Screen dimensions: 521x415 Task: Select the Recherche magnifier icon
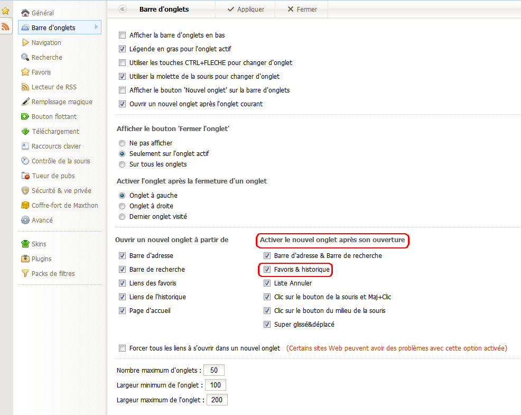pyautogui.click(x=25, y=57)
